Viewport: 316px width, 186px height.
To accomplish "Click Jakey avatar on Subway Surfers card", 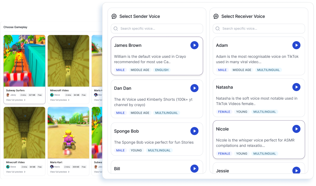I will coord(8,95).
